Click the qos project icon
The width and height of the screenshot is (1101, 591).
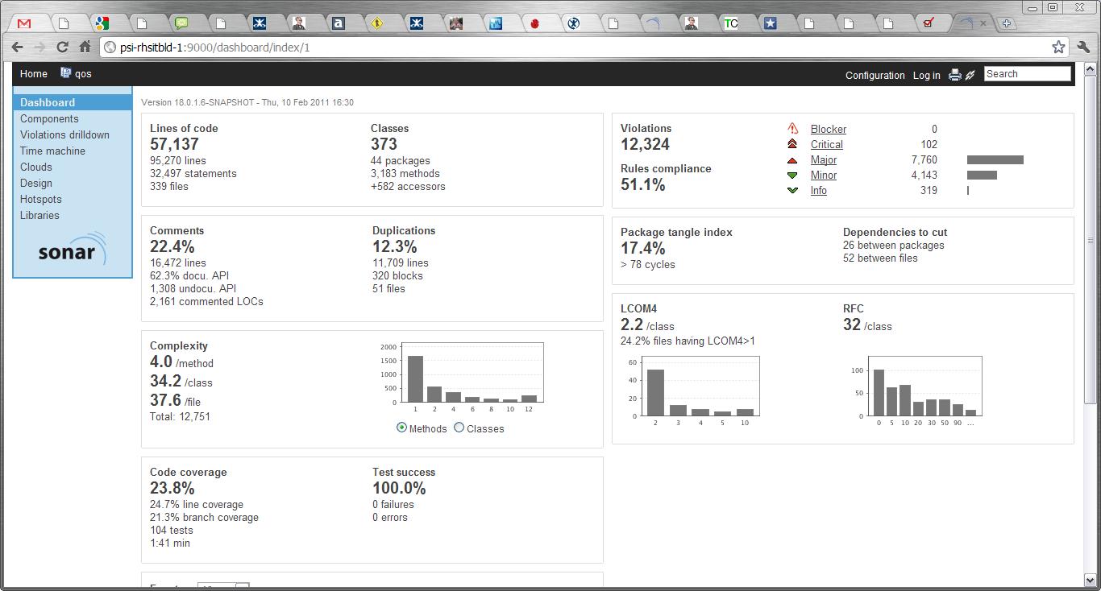click(x=66, y=73)
